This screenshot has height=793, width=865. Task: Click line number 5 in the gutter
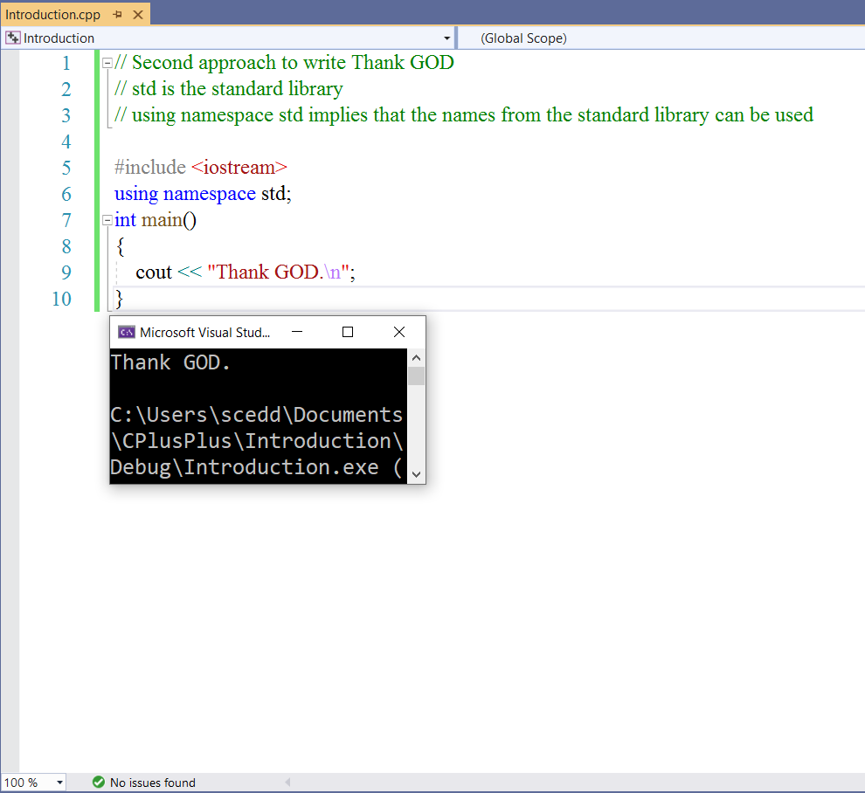tap(66, 168)
